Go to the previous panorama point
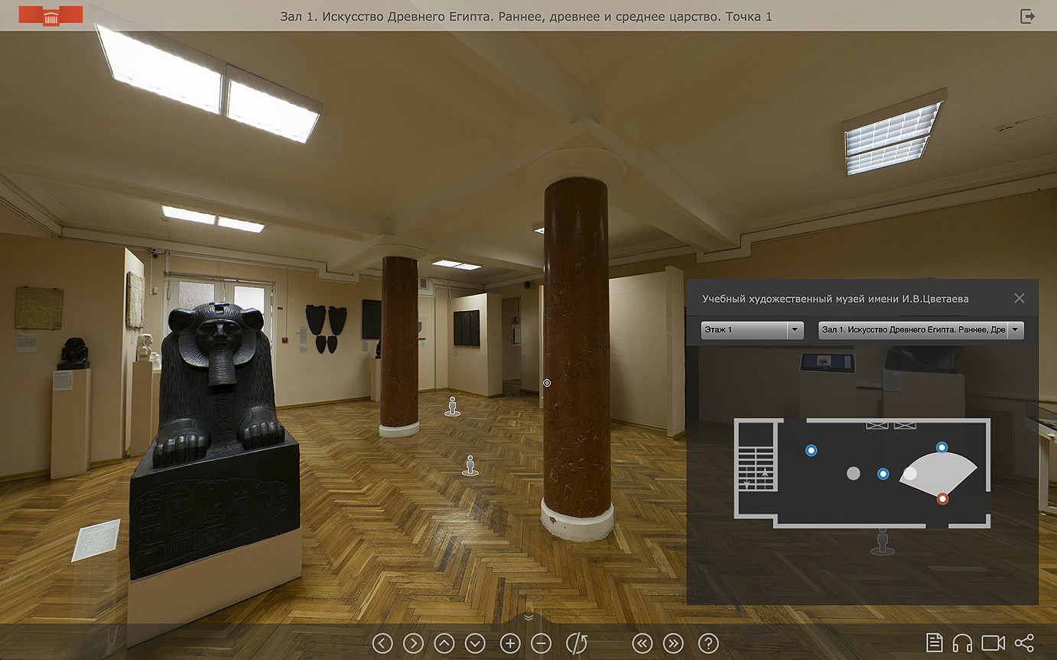Image resolution: width=1057 pixels, height=660 pixels. 642,643
